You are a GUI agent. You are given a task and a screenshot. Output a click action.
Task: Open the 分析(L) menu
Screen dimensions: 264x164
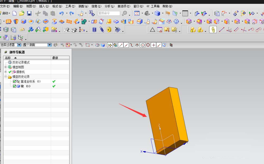pos(110,6)
